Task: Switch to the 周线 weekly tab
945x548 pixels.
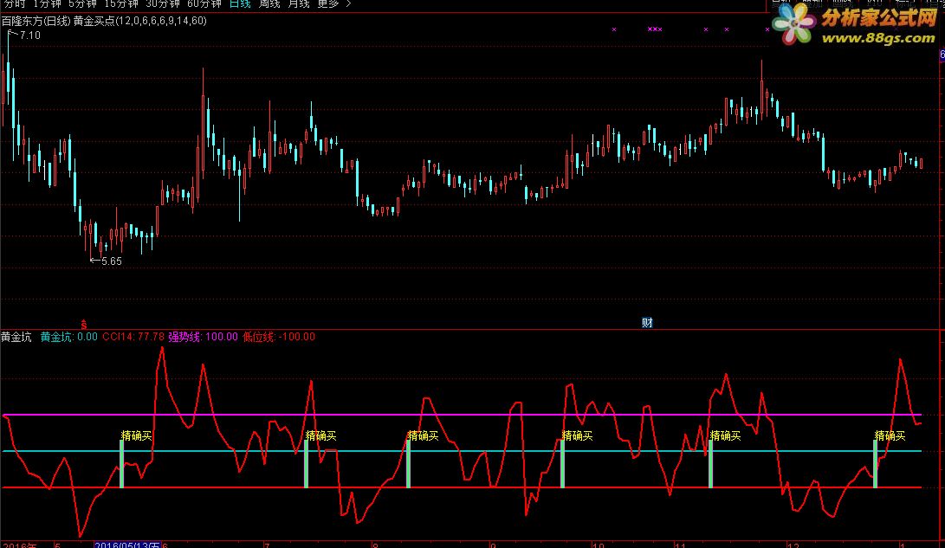Action: (269, 3)
